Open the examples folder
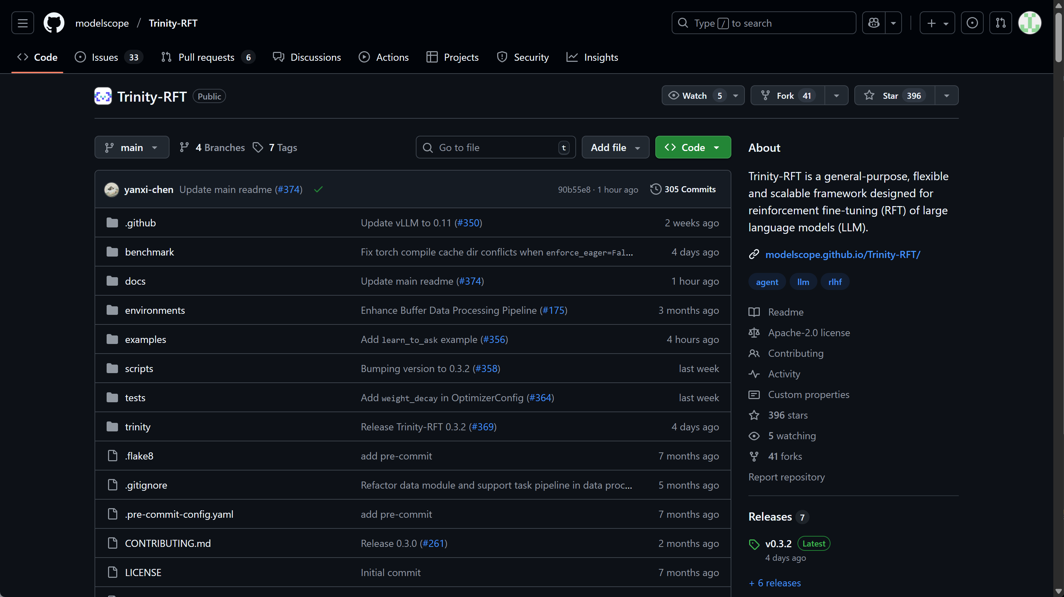The image size is (1064, 597). [145, 339]
